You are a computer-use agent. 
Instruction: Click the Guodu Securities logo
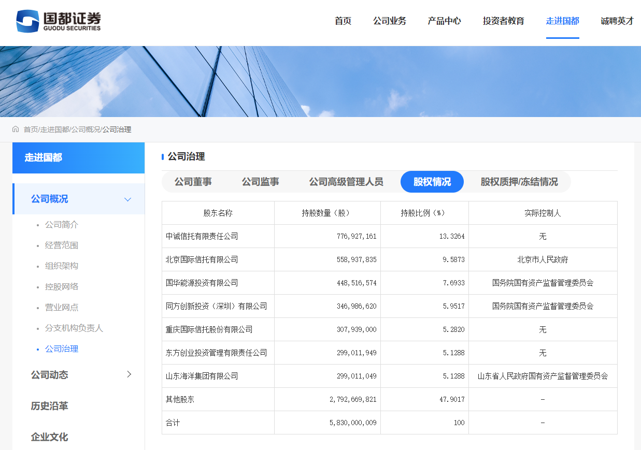point(58,21)
